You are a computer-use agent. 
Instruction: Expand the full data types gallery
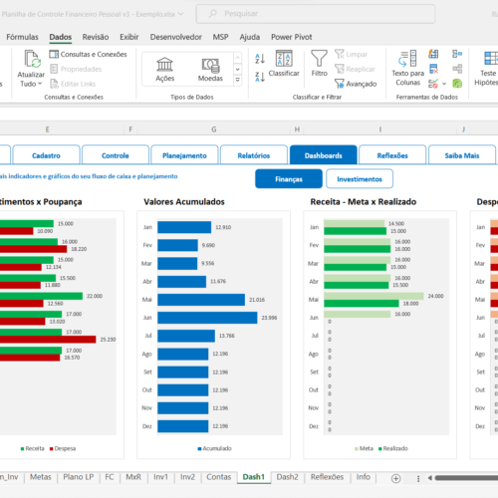point(238,80)
